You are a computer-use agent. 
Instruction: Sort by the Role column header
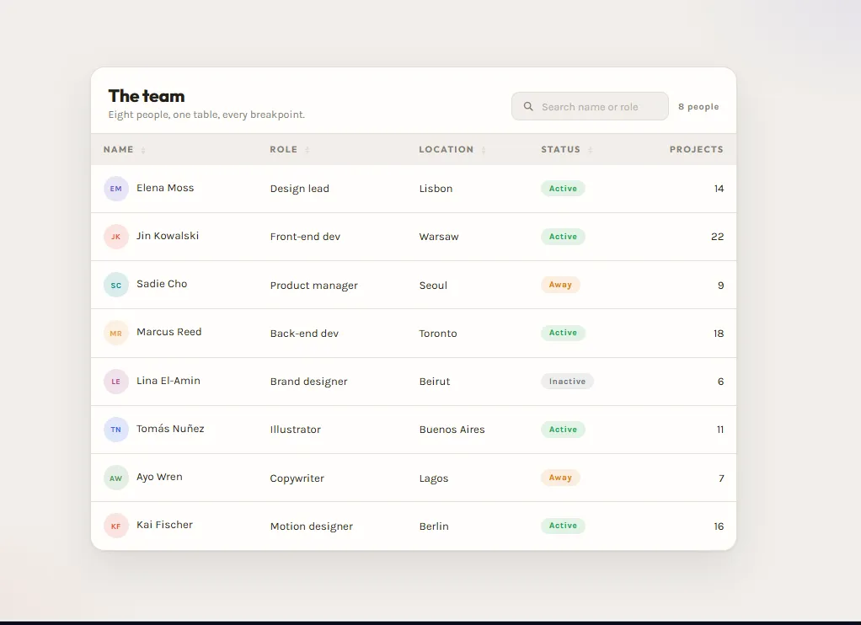(x=289, y=149)
